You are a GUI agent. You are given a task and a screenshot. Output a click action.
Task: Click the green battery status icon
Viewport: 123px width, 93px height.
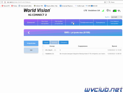[x=114, y=11]
